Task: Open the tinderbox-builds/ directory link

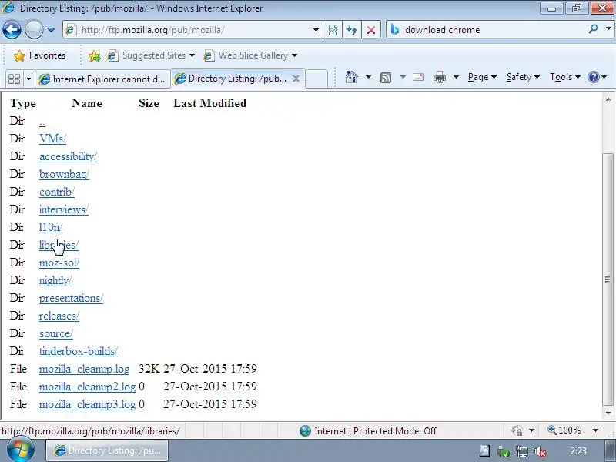Action: pyautogui.click(x=79, y=351)
